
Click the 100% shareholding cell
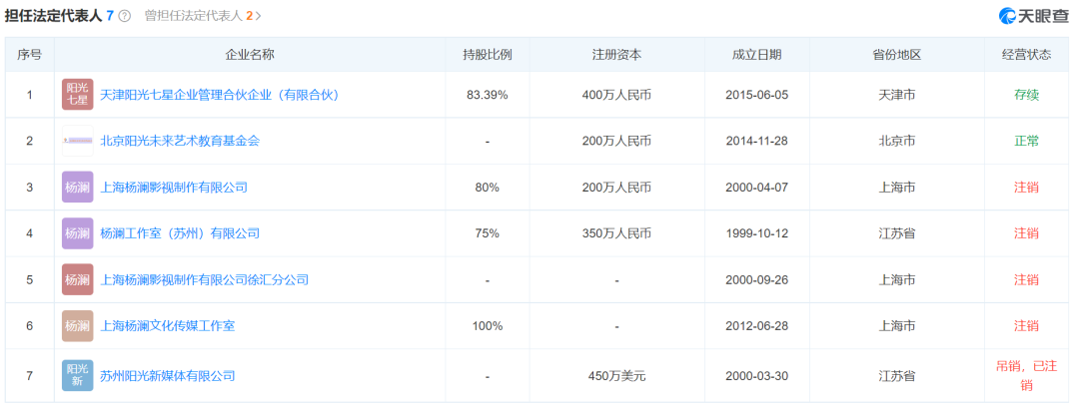click(488, 326)
